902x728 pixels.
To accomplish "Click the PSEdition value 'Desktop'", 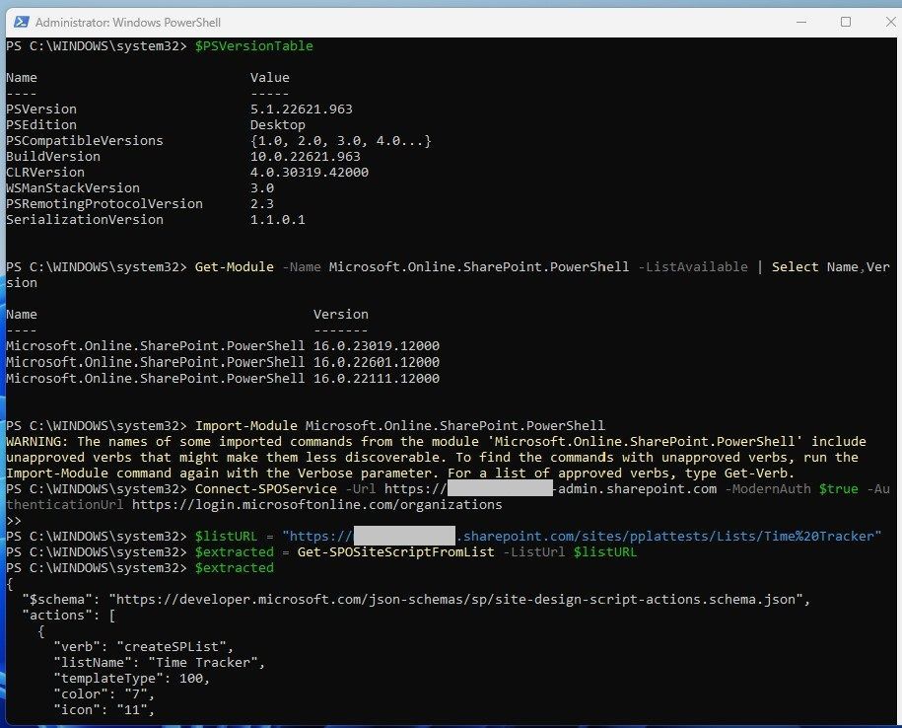I will (277, 125).
